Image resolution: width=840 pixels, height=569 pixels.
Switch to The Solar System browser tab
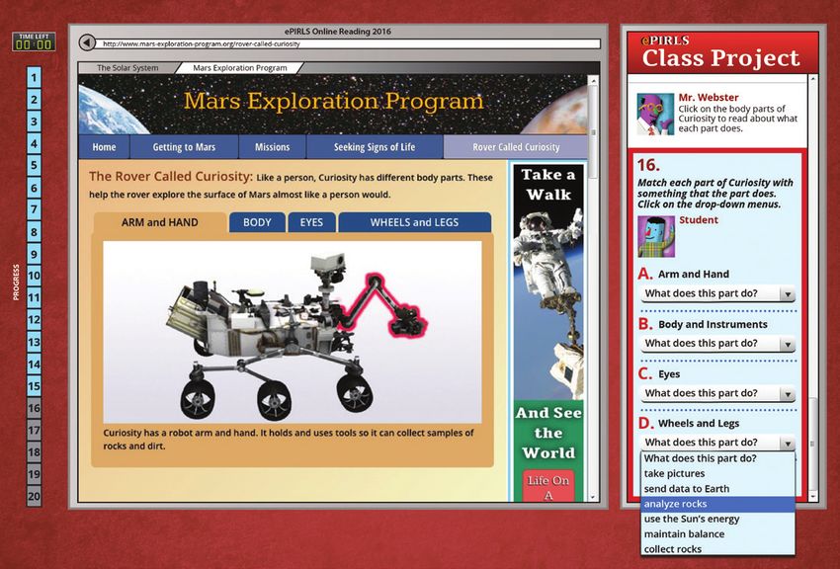coord(127,68)
